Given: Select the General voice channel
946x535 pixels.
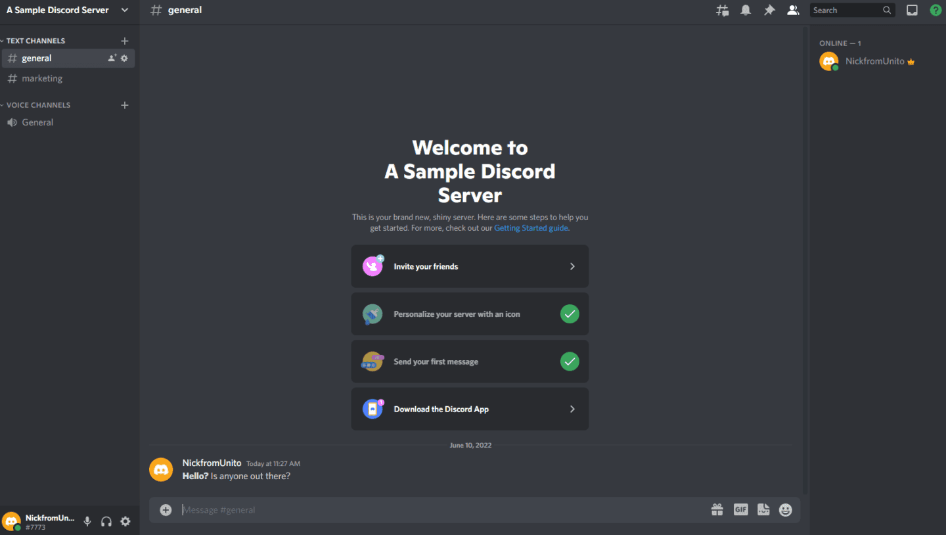Looking at the screenshot, I should point(37,122).
